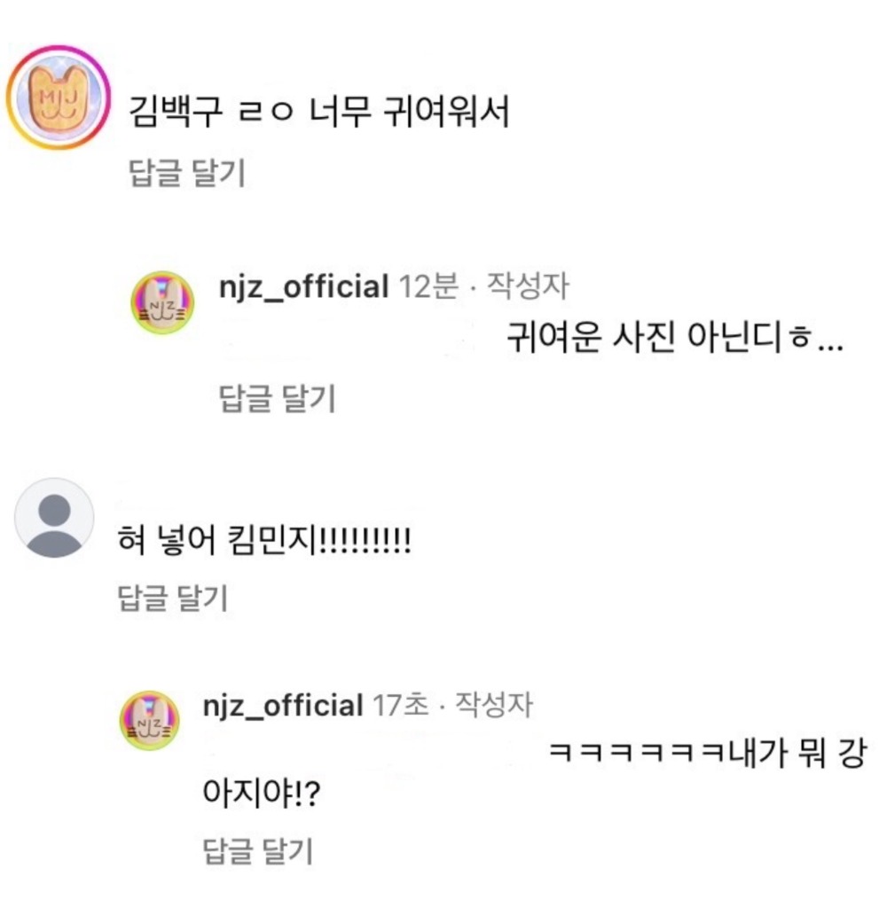Select the comment 혀 넣어 킴민지!!!!!!!!!
887x900 pixels.
click(264, 539)
